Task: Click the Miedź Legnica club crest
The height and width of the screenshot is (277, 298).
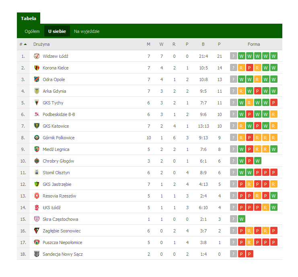Action: [37, 149]
